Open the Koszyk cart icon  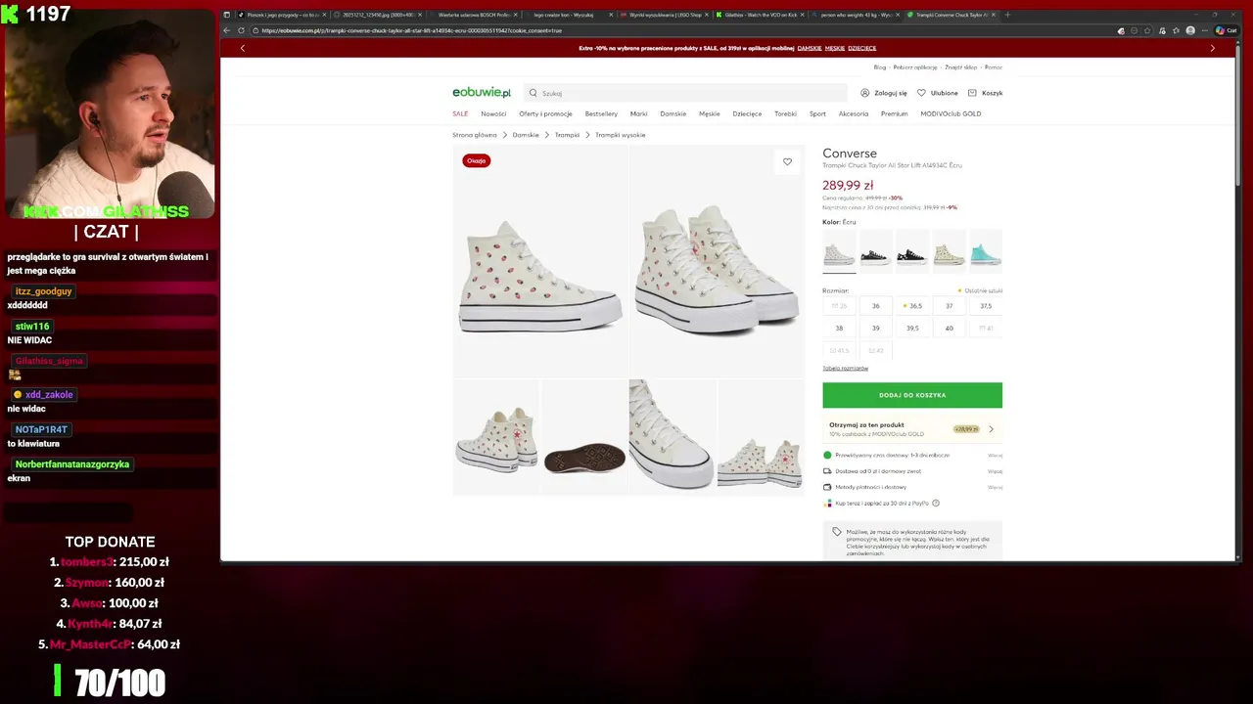[972, 93]
